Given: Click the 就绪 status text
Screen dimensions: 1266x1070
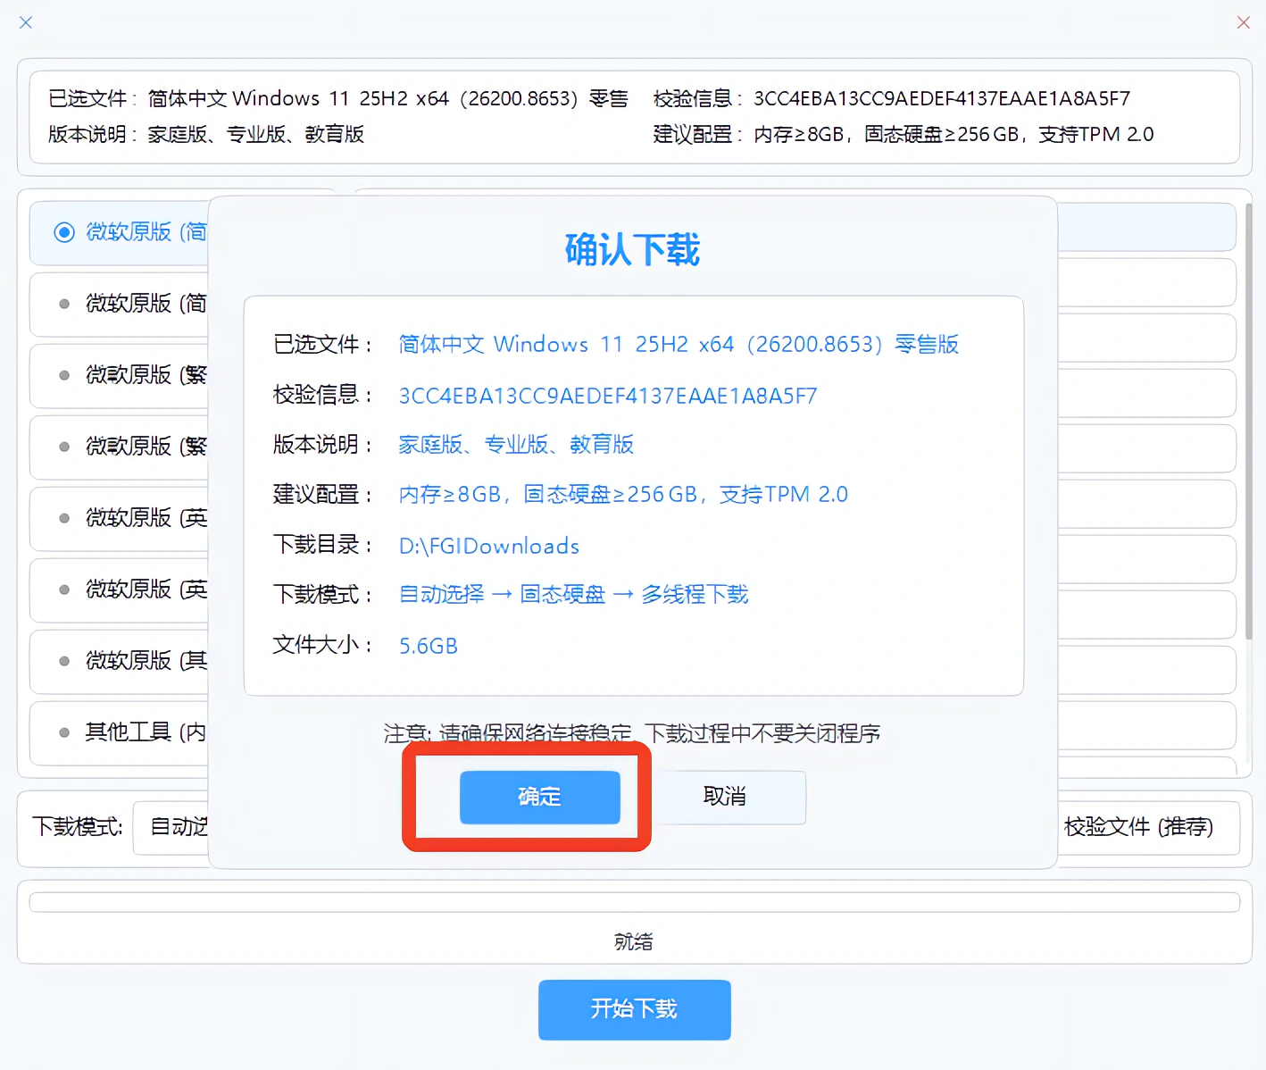Looking at the screenshot, I should 634,941.
